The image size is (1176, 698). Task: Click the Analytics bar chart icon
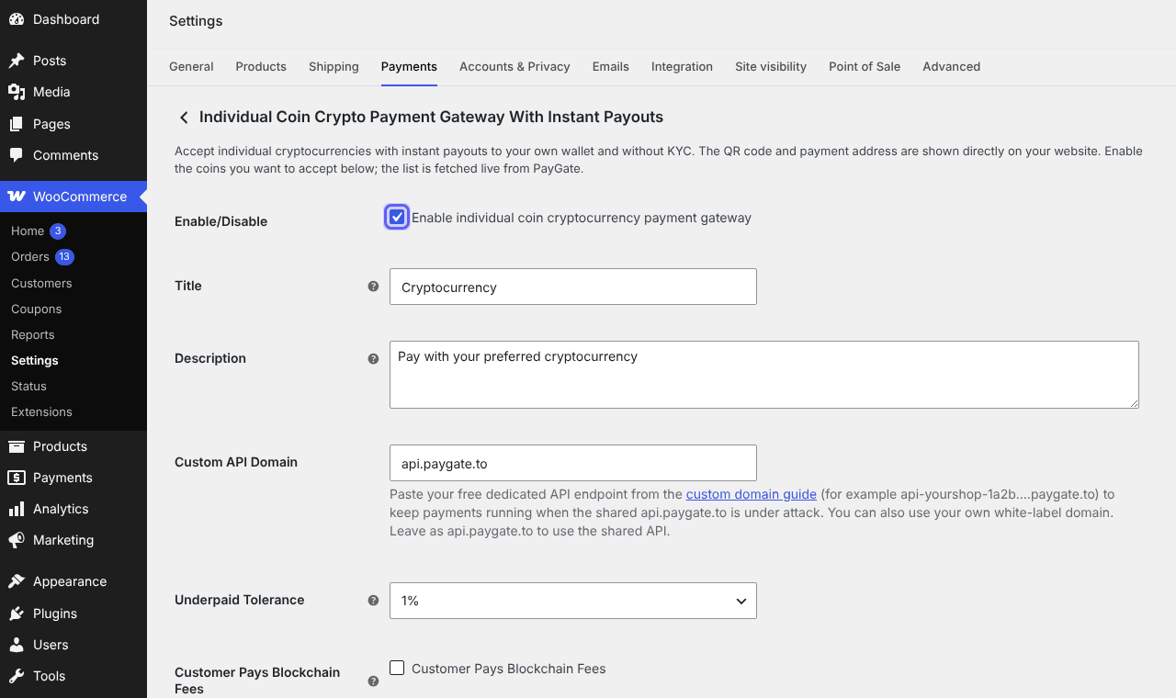17,509
